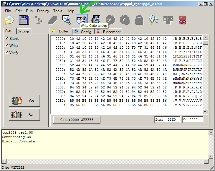Image resolution: width=215 pixels, height=171 pixels.
Task: Click the Write Code to chip icon
Action: tap(82, 19)
